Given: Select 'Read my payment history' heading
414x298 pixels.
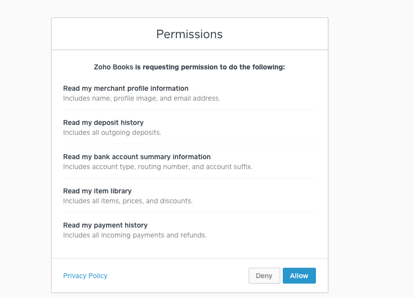Looking at the screenshot, I should point(105,225).
